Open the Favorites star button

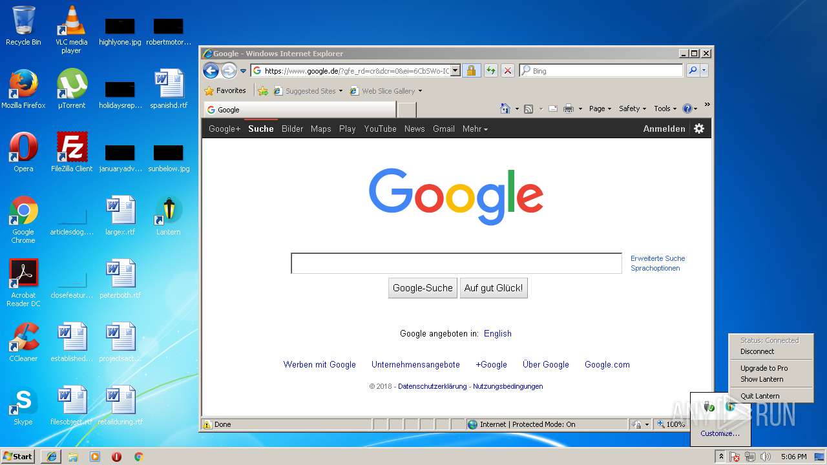[x=225, y=90]
